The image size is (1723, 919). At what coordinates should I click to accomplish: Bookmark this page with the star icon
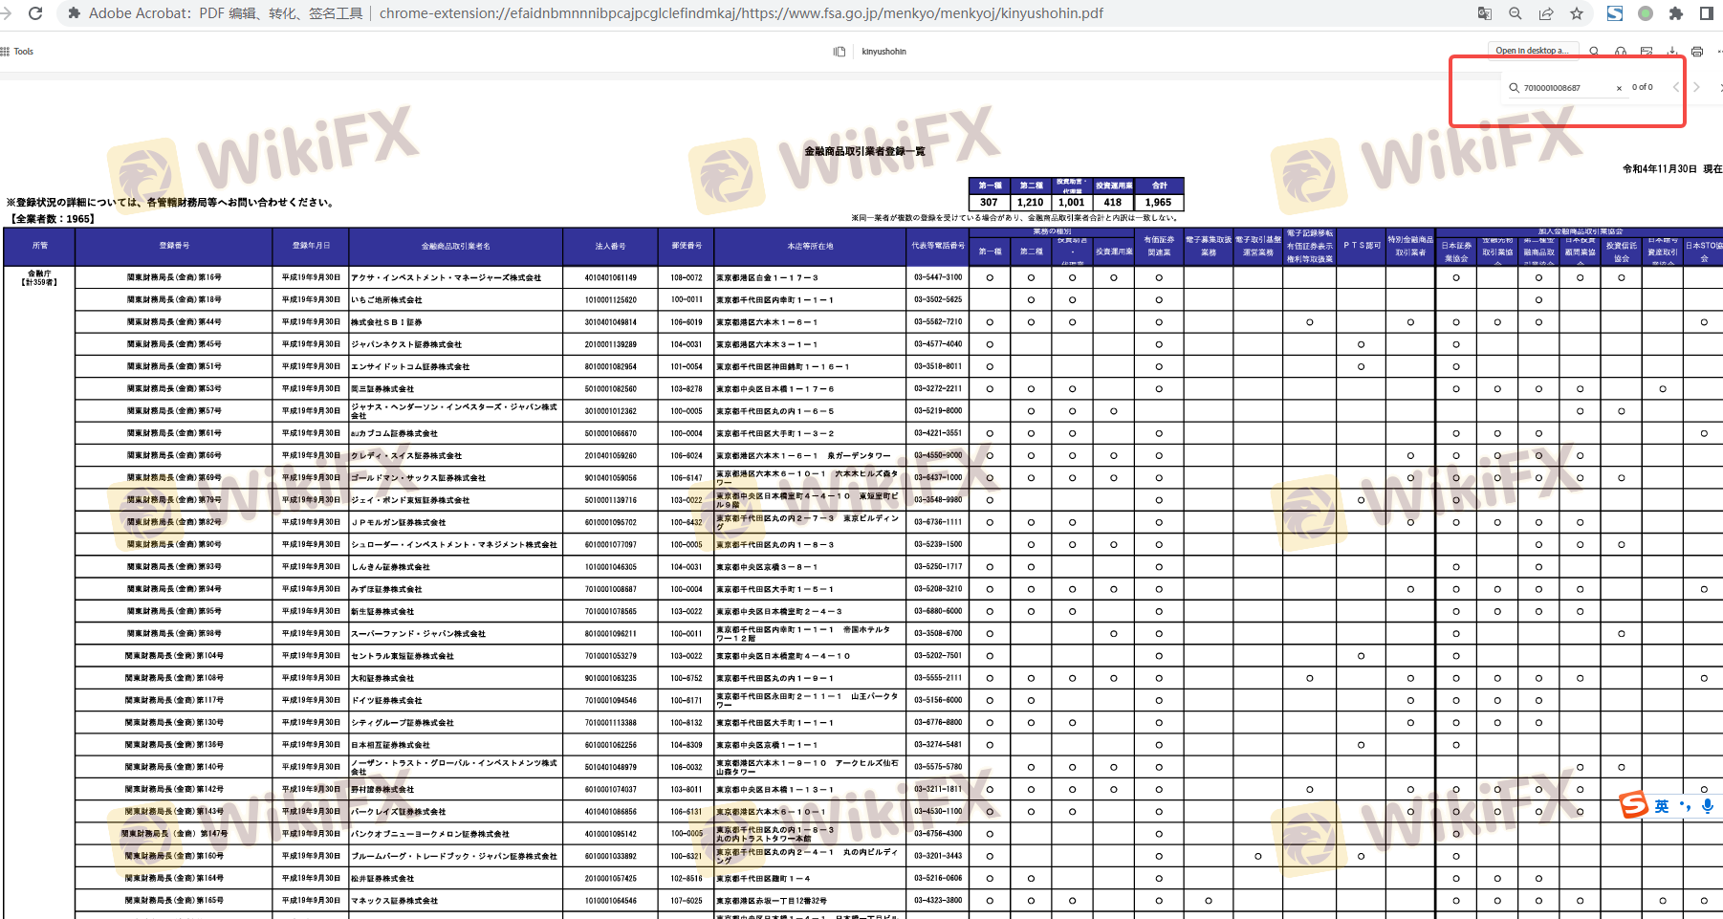(1577, 13)
